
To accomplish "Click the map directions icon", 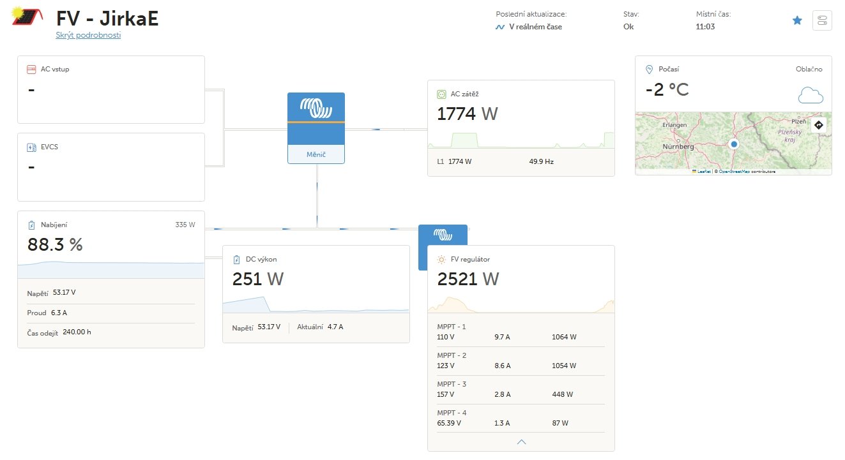I will [x=819, y=125].
